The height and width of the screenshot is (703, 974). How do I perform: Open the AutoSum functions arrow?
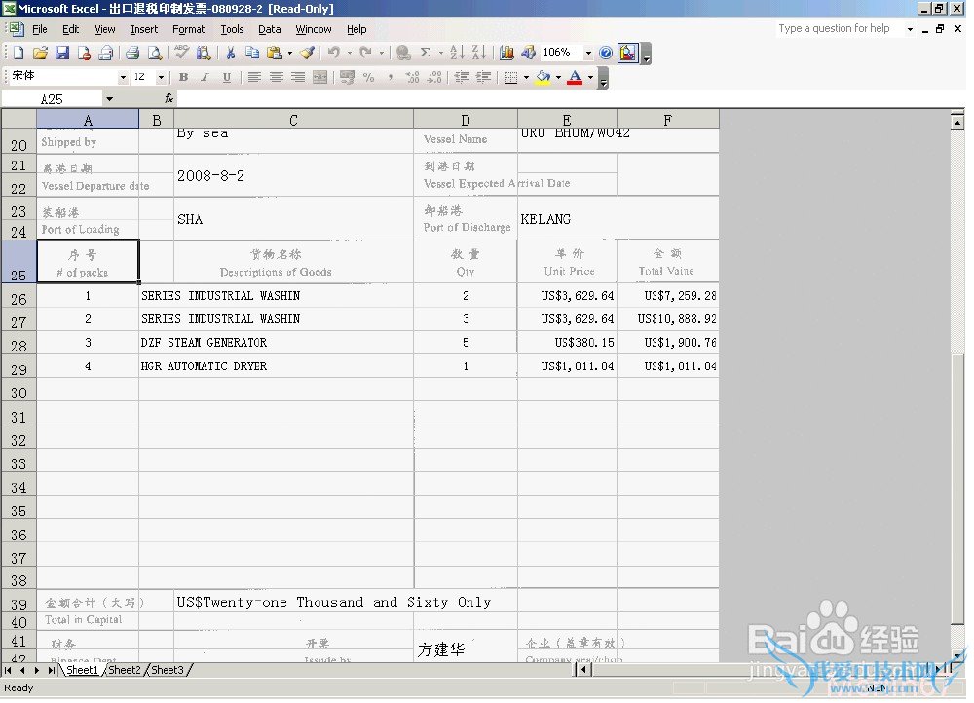(x=440, y=53)
